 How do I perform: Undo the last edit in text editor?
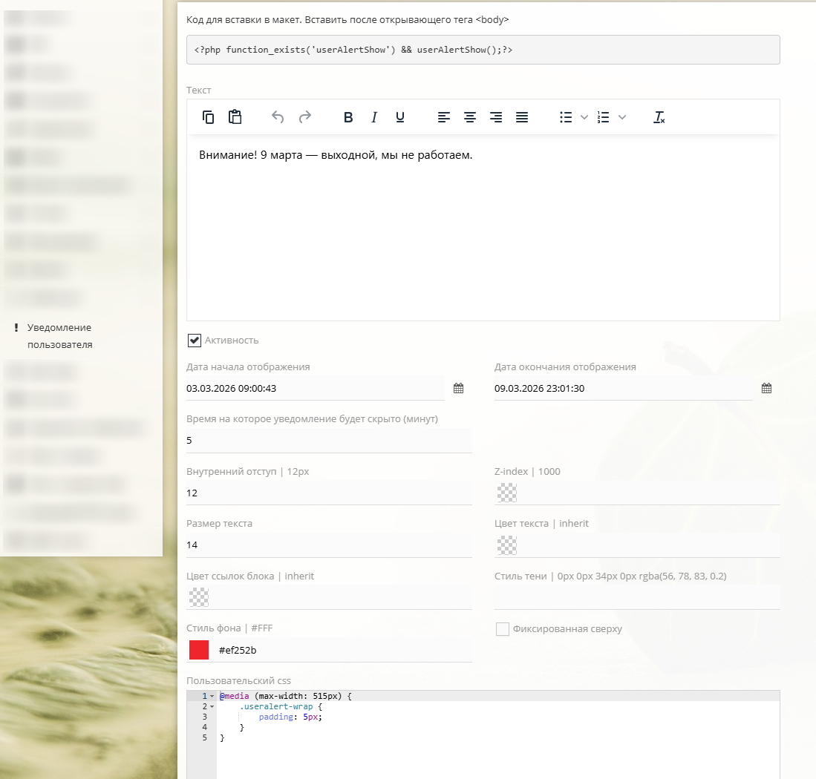(278, 117)
